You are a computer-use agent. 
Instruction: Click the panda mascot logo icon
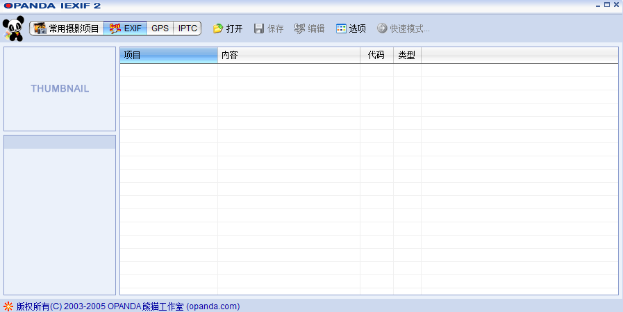13,28
